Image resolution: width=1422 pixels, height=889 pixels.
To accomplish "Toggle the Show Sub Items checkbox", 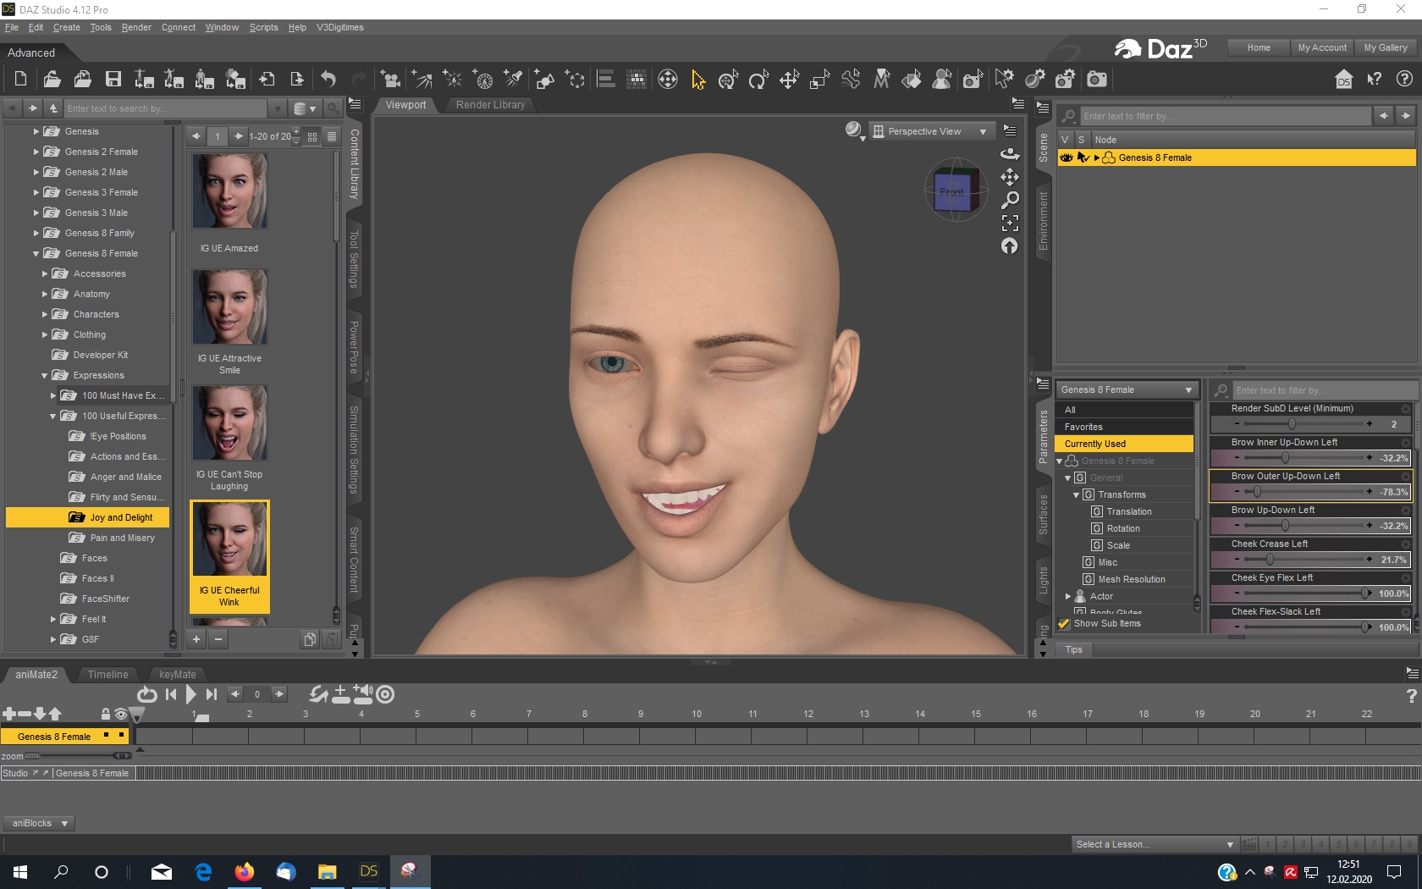I will coord(1064,623).
